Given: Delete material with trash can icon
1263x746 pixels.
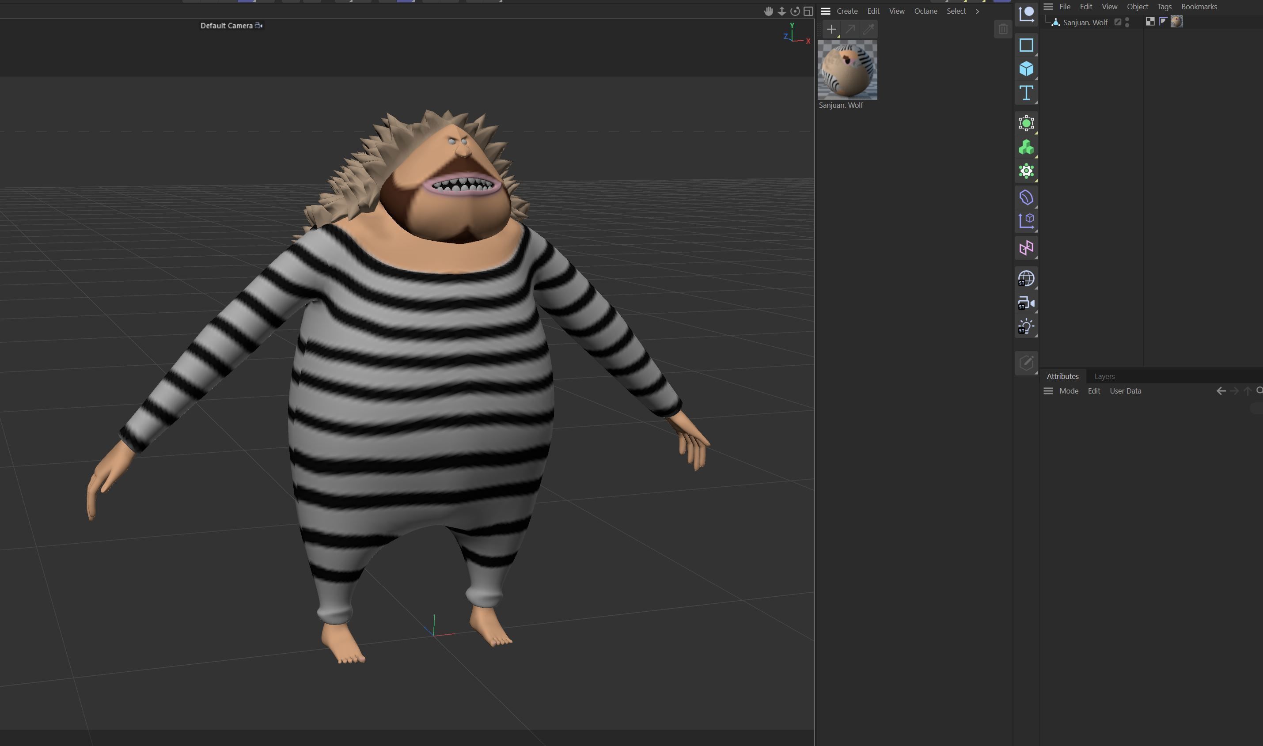Looking at the screenshot, I should 1002,29.
